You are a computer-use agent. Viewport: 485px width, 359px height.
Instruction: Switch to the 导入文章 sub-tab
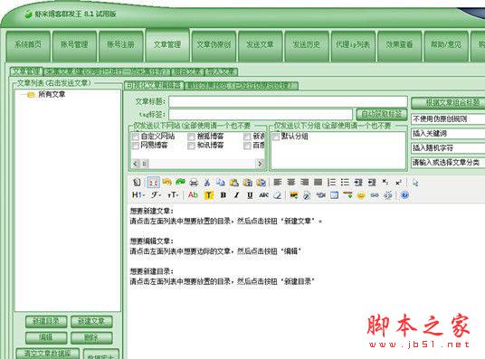click(222, 72)
